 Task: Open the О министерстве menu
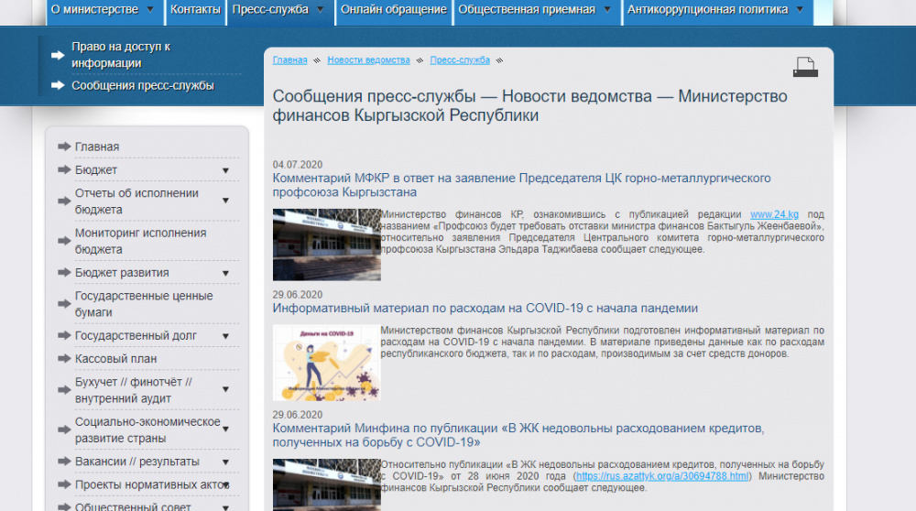click(94, 9)
